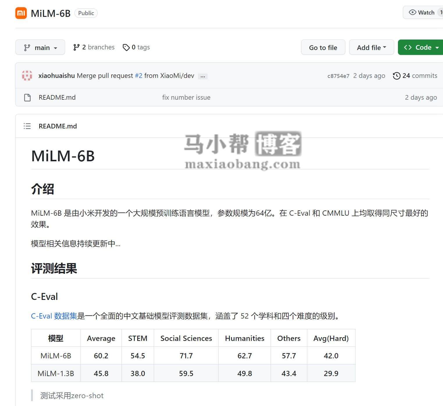View the 2 branches page
The image size is (443, 406).
coord(99,47)
